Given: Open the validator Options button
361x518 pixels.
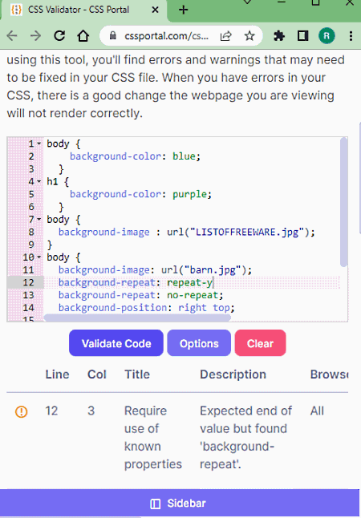Looking at the screenshot, I should (x=199, y=343).
